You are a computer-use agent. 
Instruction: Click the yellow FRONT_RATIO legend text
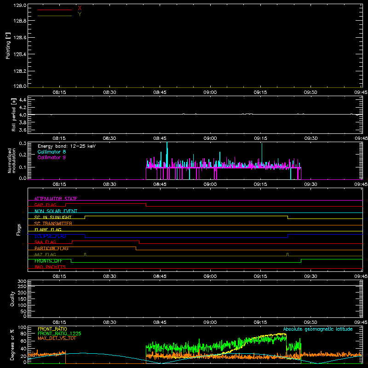point(52,329)
